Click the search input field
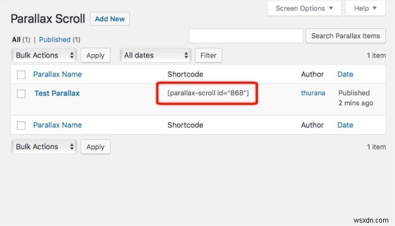Screen dimensions: 395x226 point(245,36)
